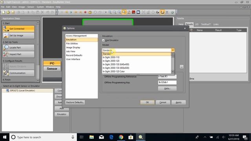Viewport: 251px width, 141px height.
Task: Click the Help button in Options dialog
Action: [x=167, y=89]
